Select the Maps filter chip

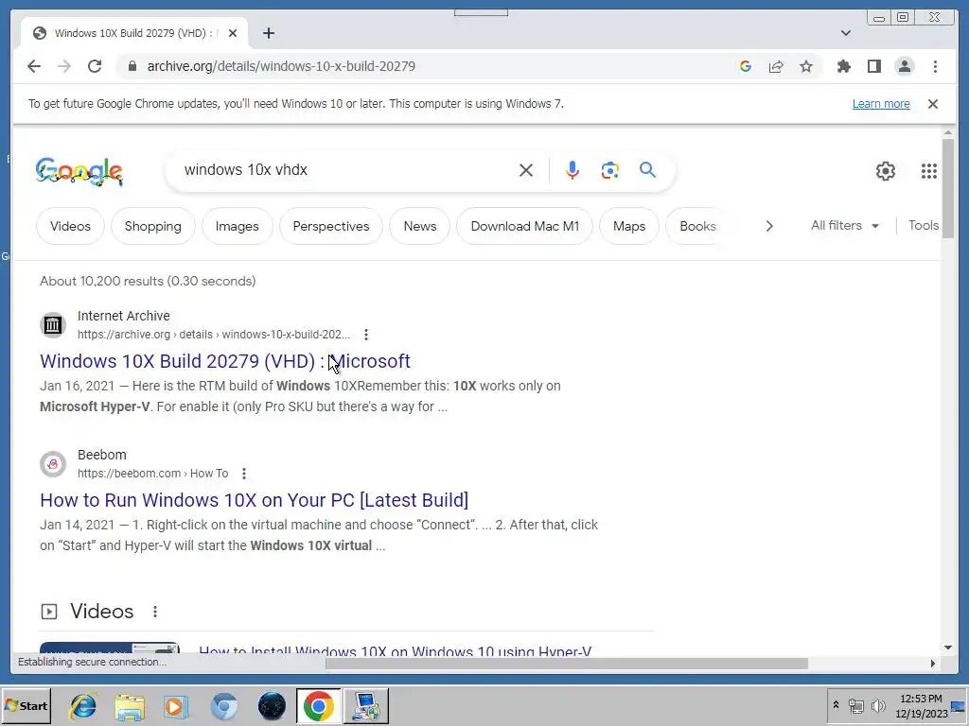coord(629,226)
